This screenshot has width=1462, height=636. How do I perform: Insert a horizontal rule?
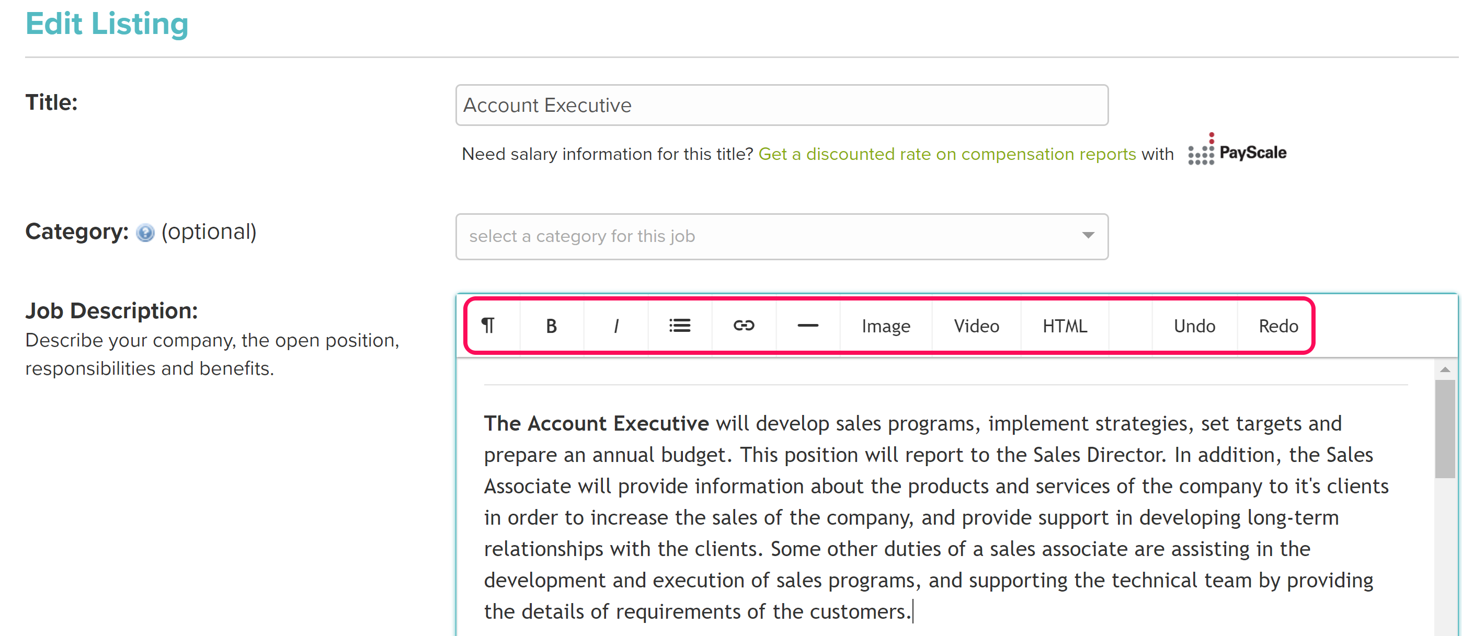coord(807,326)
